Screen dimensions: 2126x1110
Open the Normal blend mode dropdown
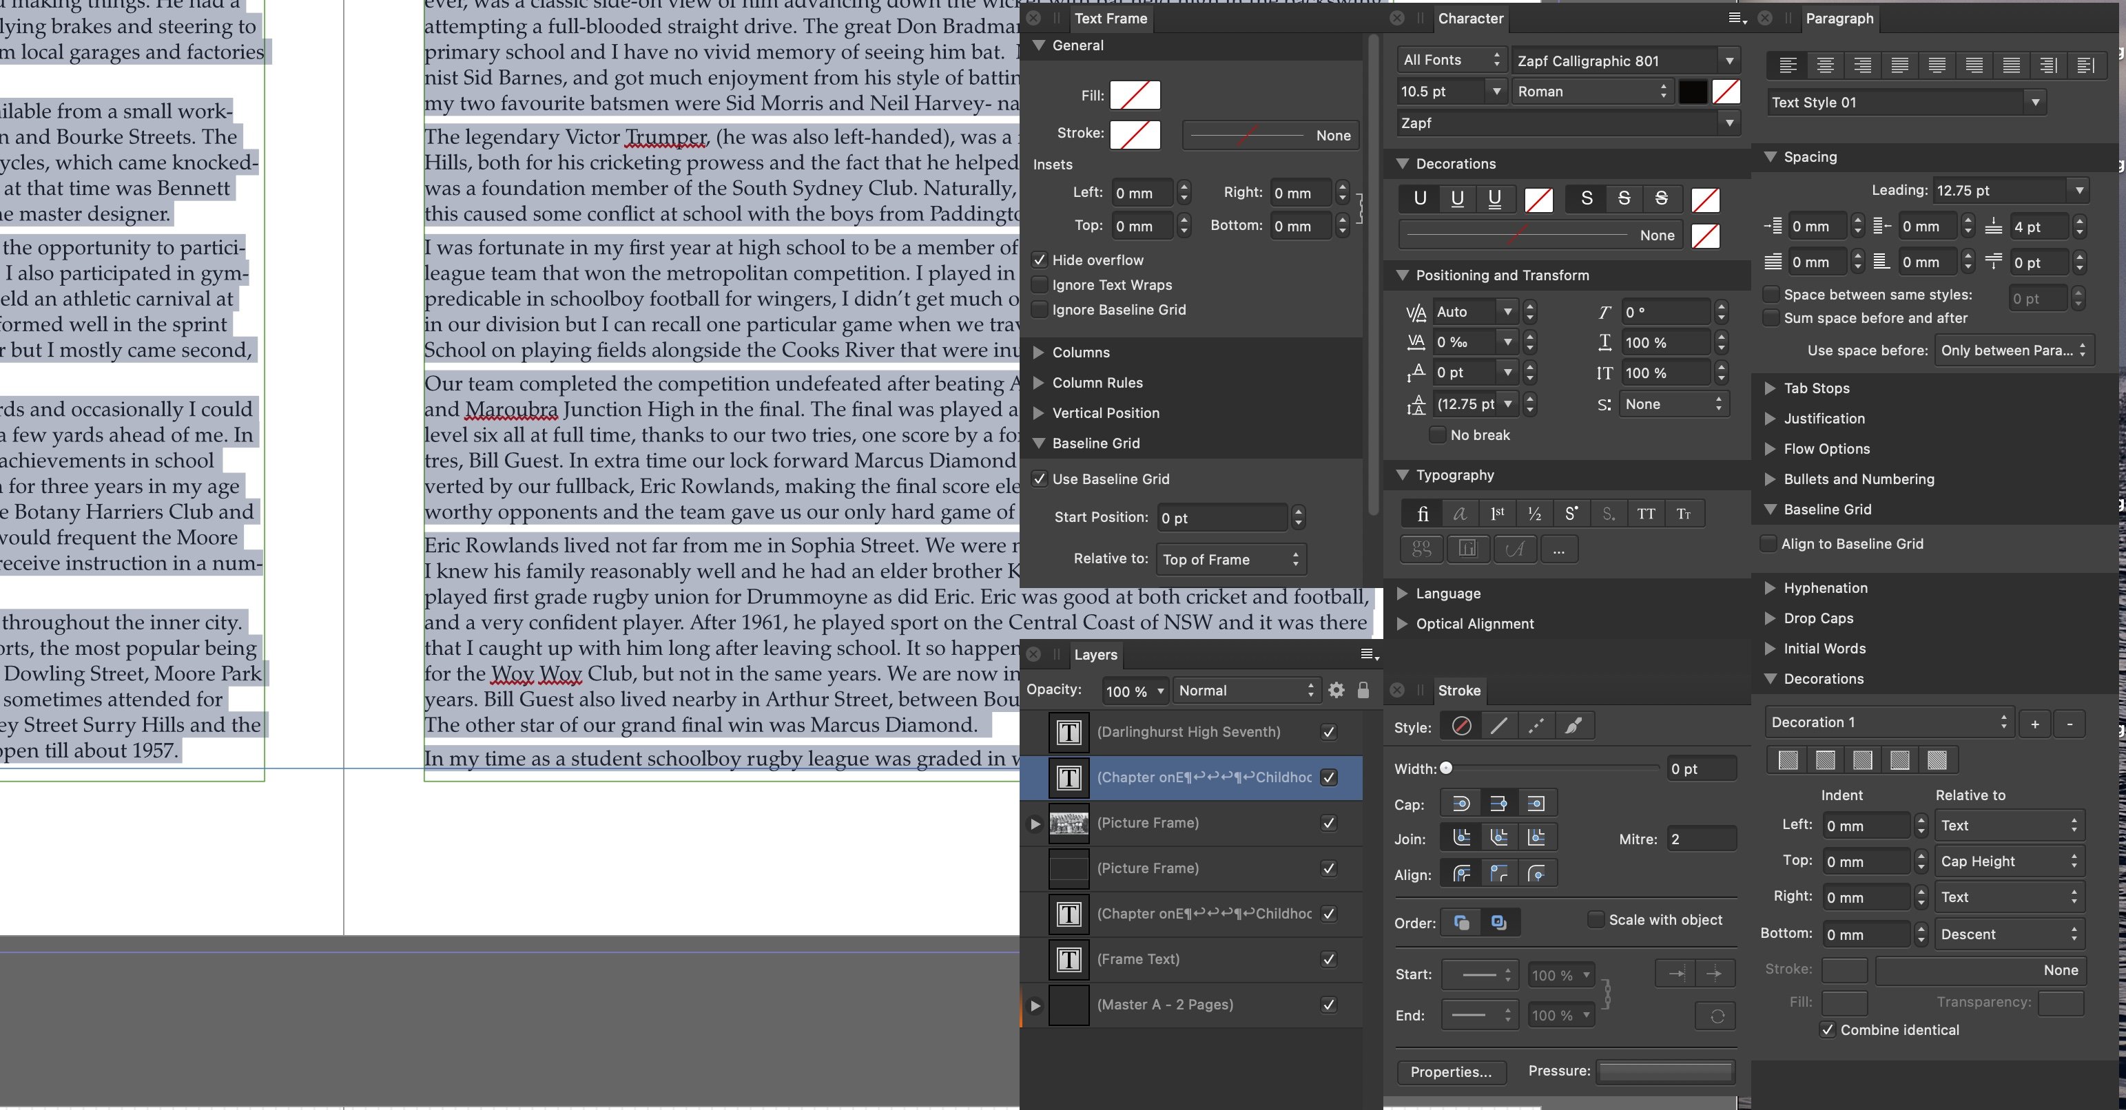tap(1246, 690)
